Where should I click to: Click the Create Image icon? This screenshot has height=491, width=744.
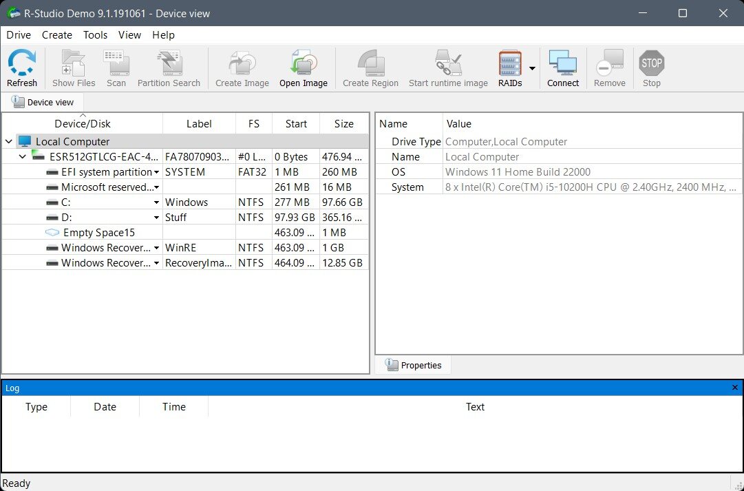242,63
